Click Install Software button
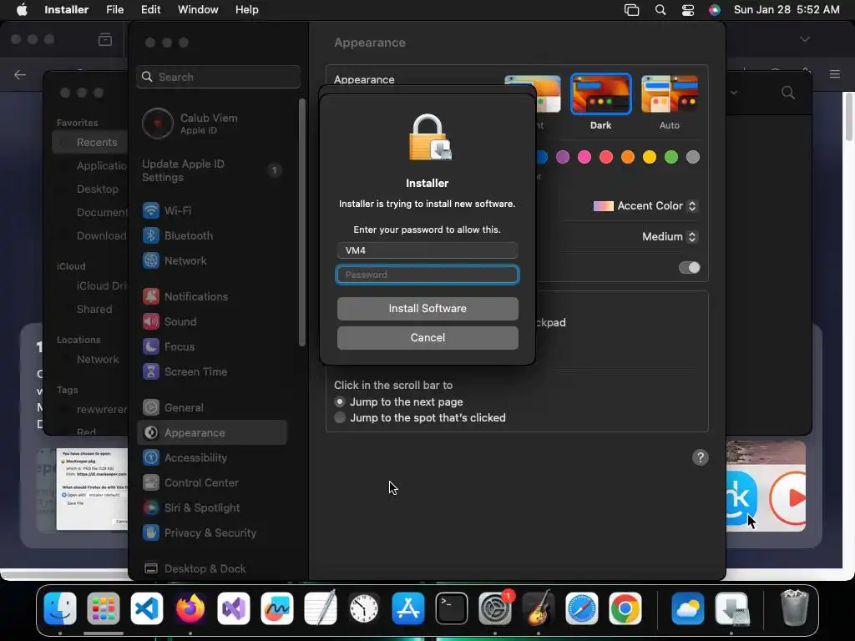Image resolution: width=855 pixels, height=641 pixels. pyautogui.click(x=427, y=309)
